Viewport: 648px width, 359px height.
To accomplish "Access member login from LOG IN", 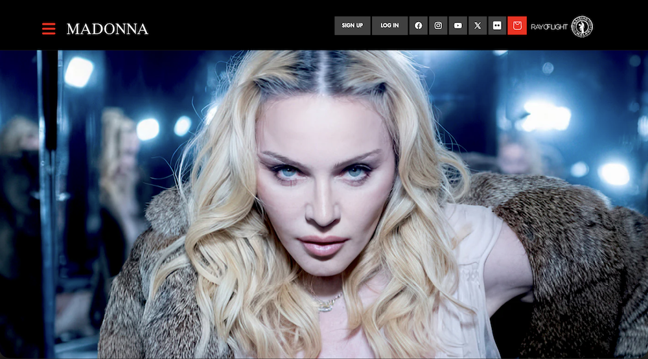I will (x=389, y=26).
